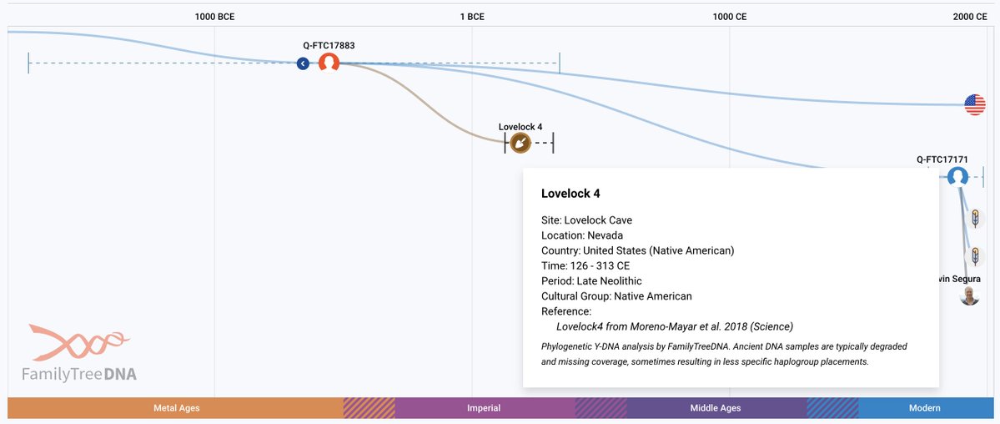
Task: Click the Lovelock 4 label above the shovel
Action: (520, 126)
